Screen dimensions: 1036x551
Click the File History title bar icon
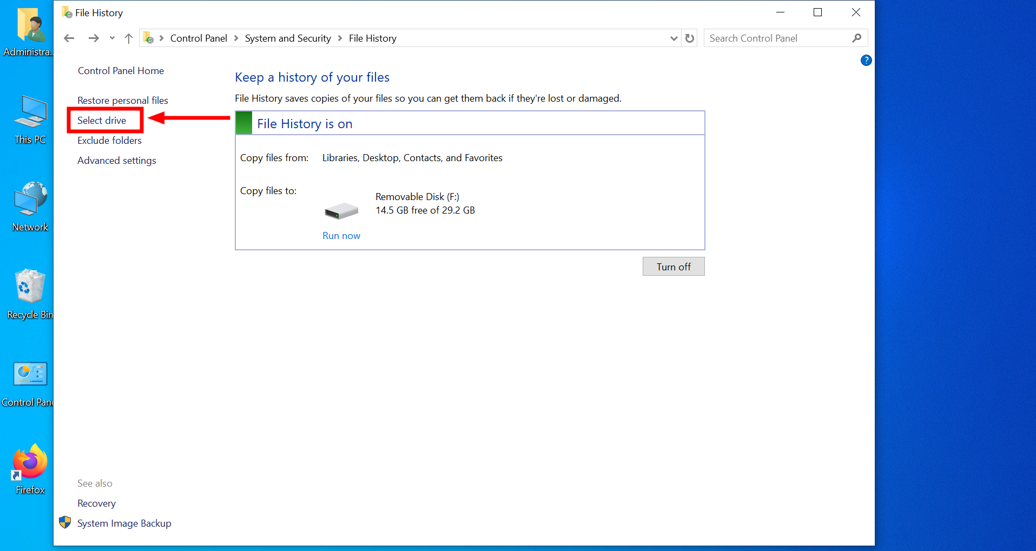pyautogui.click(x=67, y=12)
